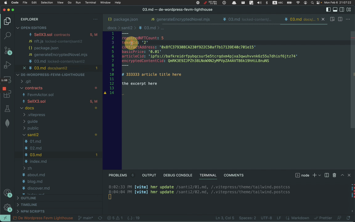Customize layout icon in title bar
Image resolution: width=355 pixels, height=222 pixels.
click(x=349, y=10)
